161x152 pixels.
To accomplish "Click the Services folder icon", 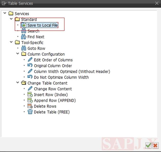I will click(x=11, y=13).
